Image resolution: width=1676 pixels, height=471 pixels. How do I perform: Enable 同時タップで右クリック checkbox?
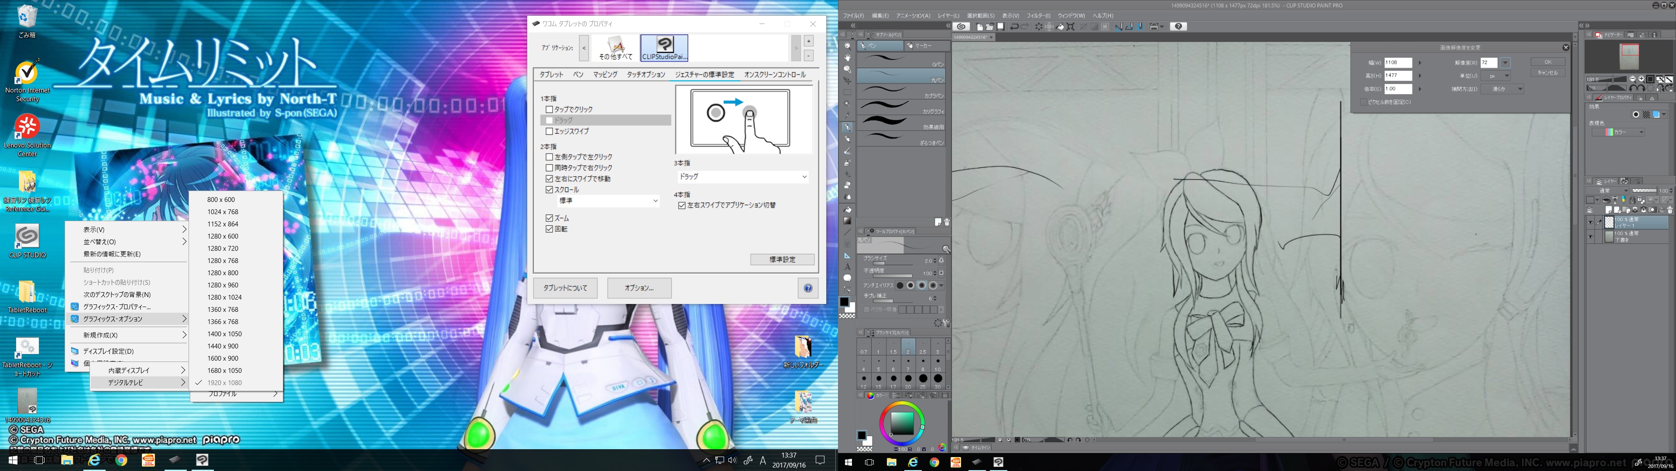(x=549, y=168)
